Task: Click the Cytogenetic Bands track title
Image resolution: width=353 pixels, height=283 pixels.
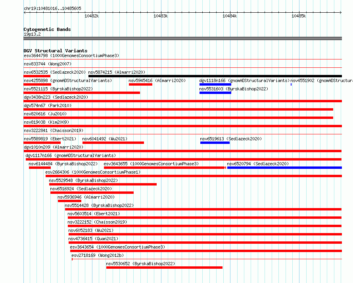Action: (47, 29)
